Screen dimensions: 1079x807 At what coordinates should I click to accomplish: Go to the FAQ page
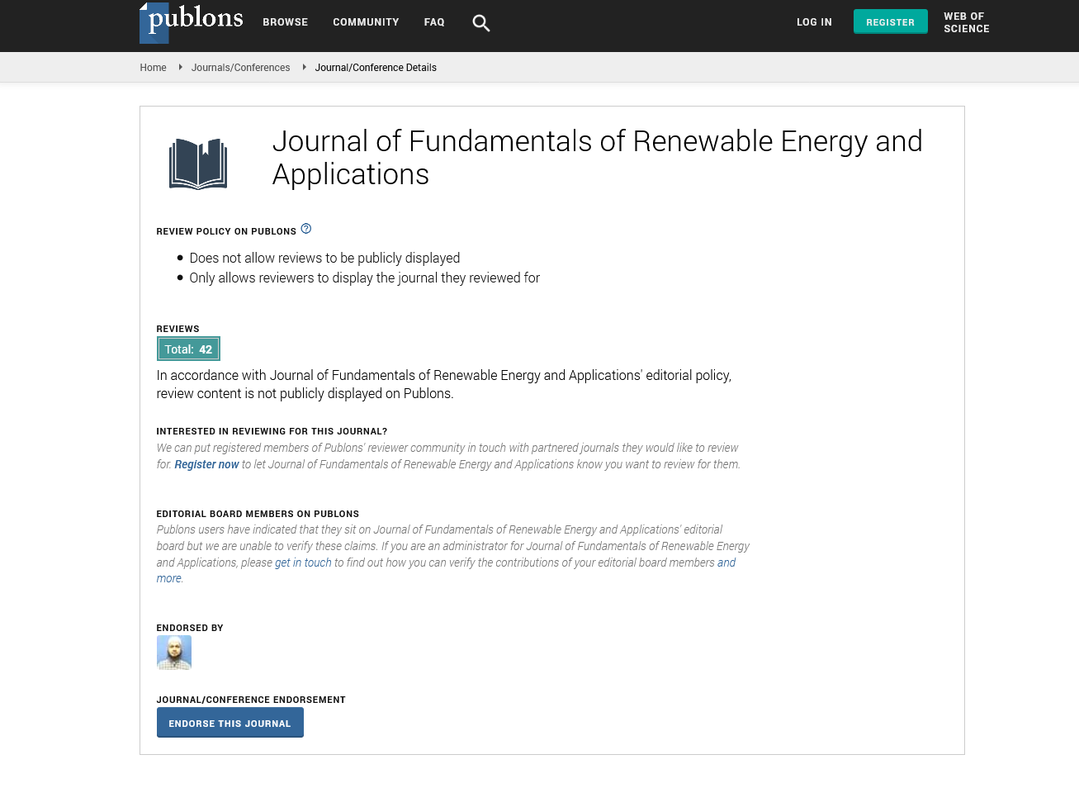pyautogui.click(x=434, y=22)
